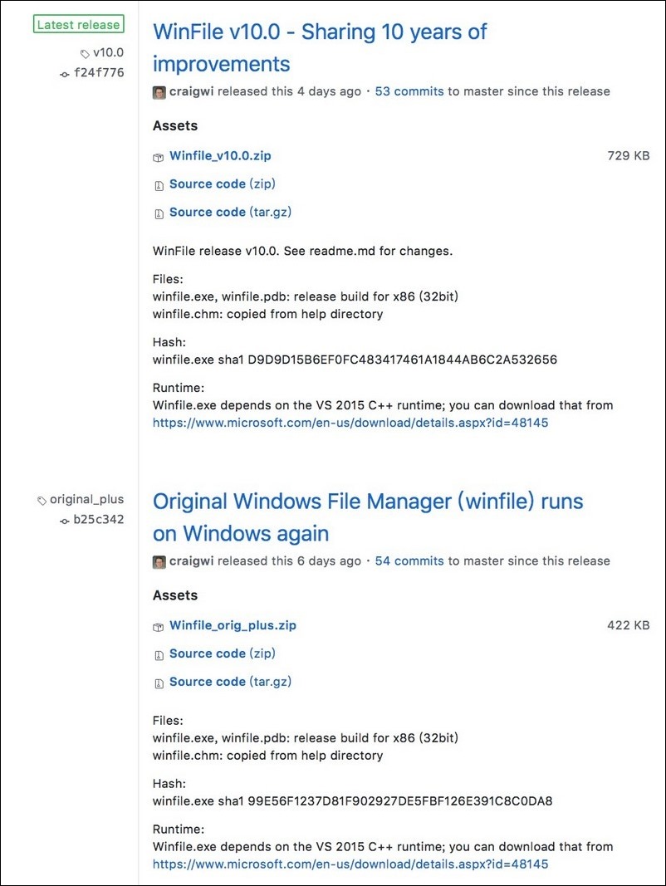Open the WinFile v10.0 release title
Viewport: 666px width, 886px height.
click(320, 47)
